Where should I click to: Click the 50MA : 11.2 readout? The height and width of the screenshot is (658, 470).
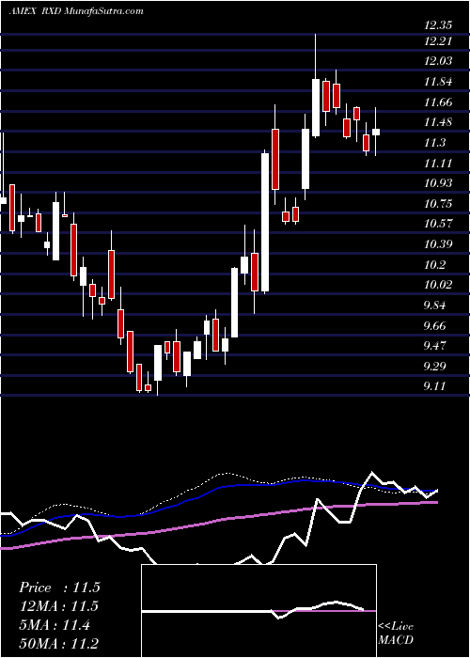point(59,643)
